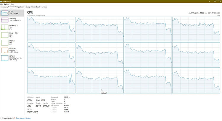Click the Fewer details label
The width and height of the screenshot is (222, 121).
tap(7, 118)
